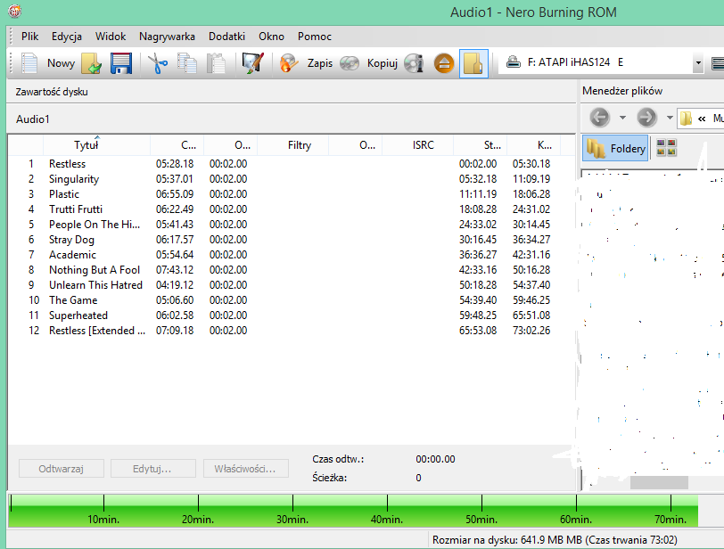Start burning with the Zapis button
This screenshot has height=549, width=724.
pos(306,63)
